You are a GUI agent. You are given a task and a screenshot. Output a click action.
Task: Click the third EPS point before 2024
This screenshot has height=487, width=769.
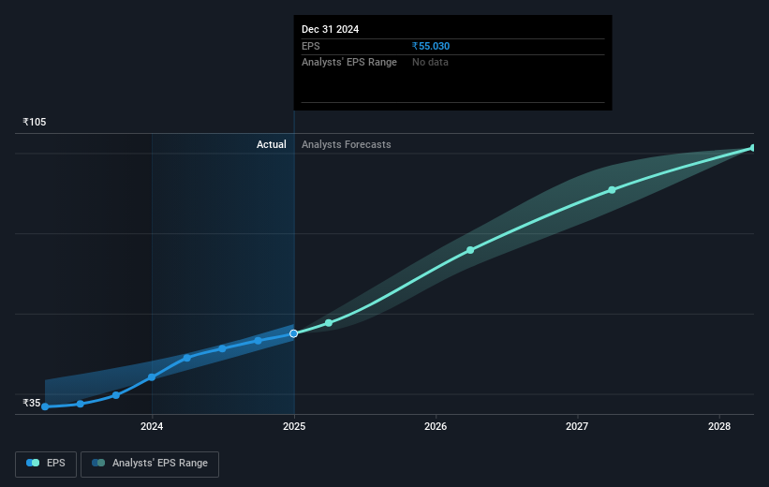[116, 395]
